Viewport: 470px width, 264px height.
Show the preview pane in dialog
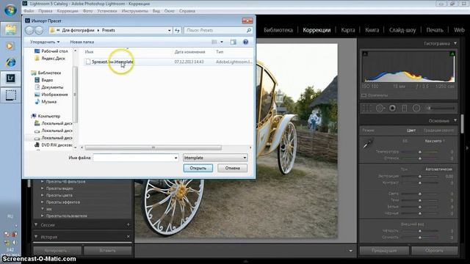234,42
